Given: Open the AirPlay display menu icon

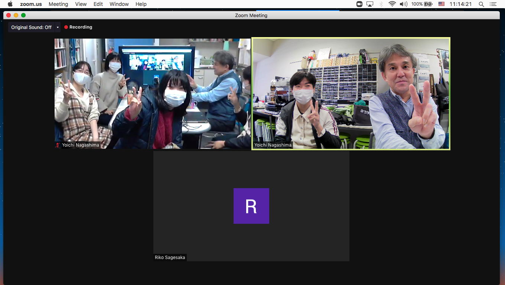Looking at the screenshot, I should [x=370, y=4].
